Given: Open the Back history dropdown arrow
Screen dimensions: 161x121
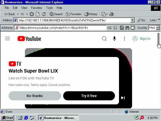Looking at the screenshot, I should click(18, 14).
